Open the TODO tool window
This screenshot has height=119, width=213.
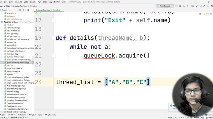(x=11, y=115)
